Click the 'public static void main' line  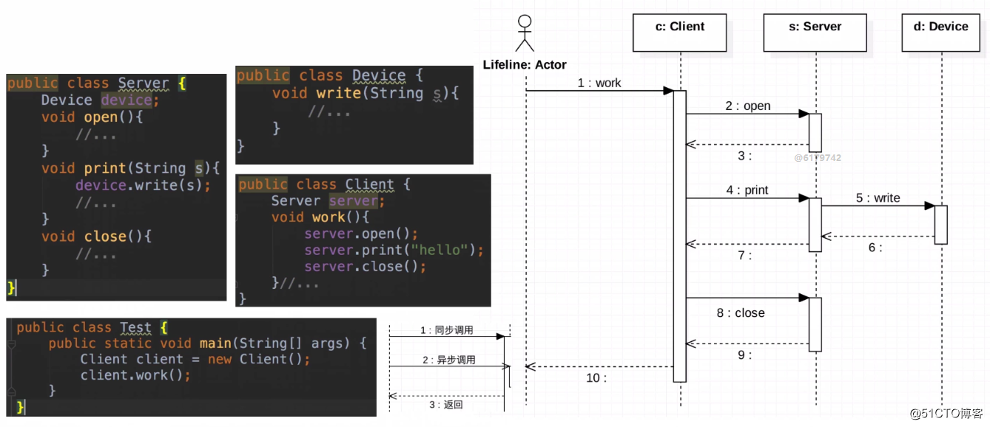click(x=207, y=344)
